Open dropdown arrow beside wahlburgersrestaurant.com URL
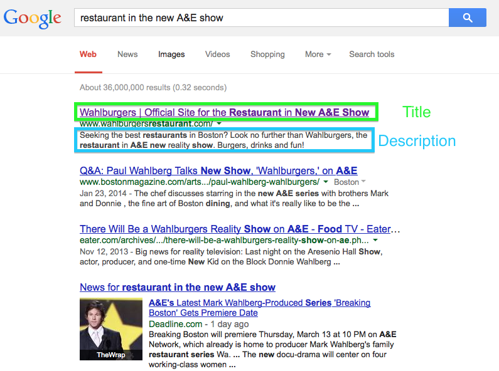The width and height of the screenshot is (499, 371). 219,123
